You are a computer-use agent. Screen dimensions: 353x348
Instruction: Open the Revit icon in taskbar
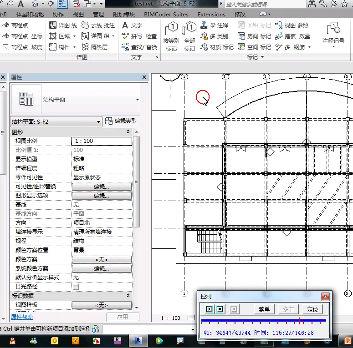tap(138, 341)
